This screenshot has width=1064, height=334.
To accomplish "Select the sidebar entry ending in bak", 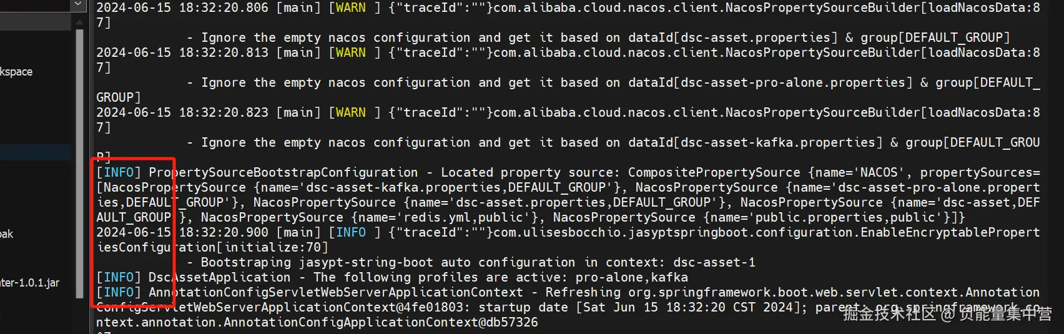I will point(7,234).
